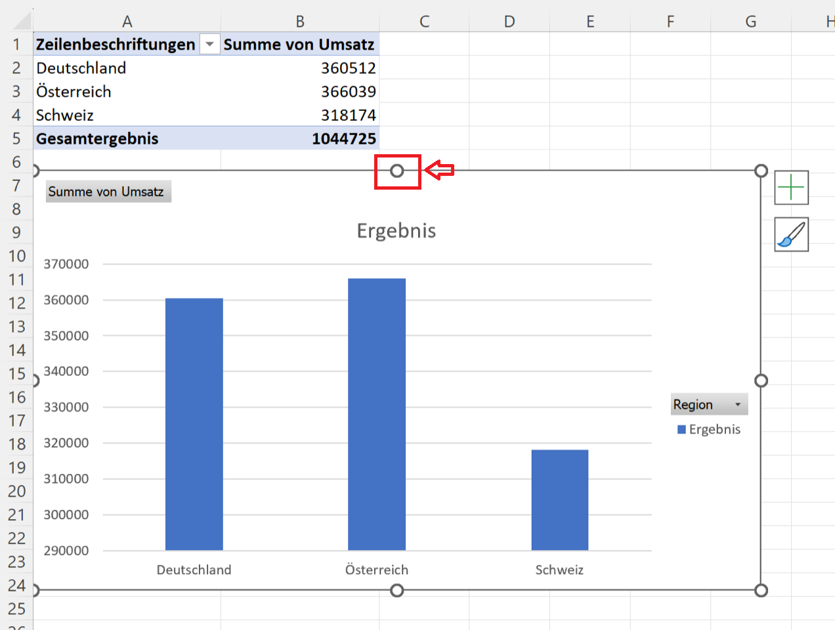Select the blue Ergebnis legend swatch

[681, 430]
